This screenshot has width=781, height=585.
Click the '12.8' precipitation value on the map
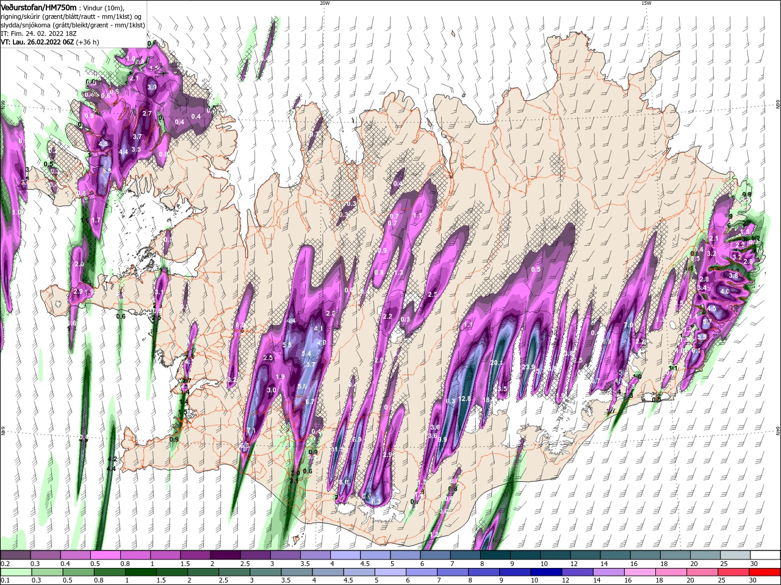[465, 399]
